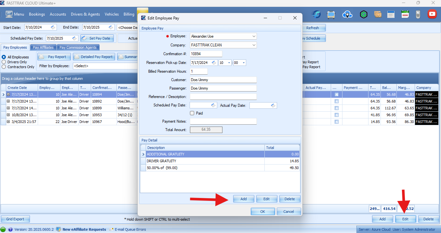The width and height of the screenshot is (441, 233).
Task: Click the mobile phone toolbar icon
Action: point(418,14)
